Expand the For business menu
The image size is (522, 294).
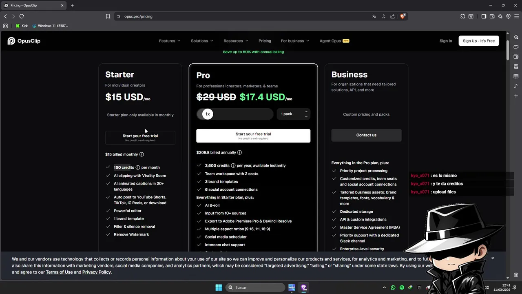[x=295, y=41]
